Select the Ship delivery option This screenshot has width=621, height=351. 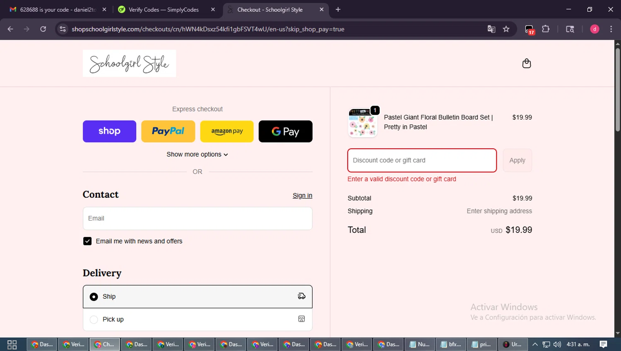click(197, 297)
